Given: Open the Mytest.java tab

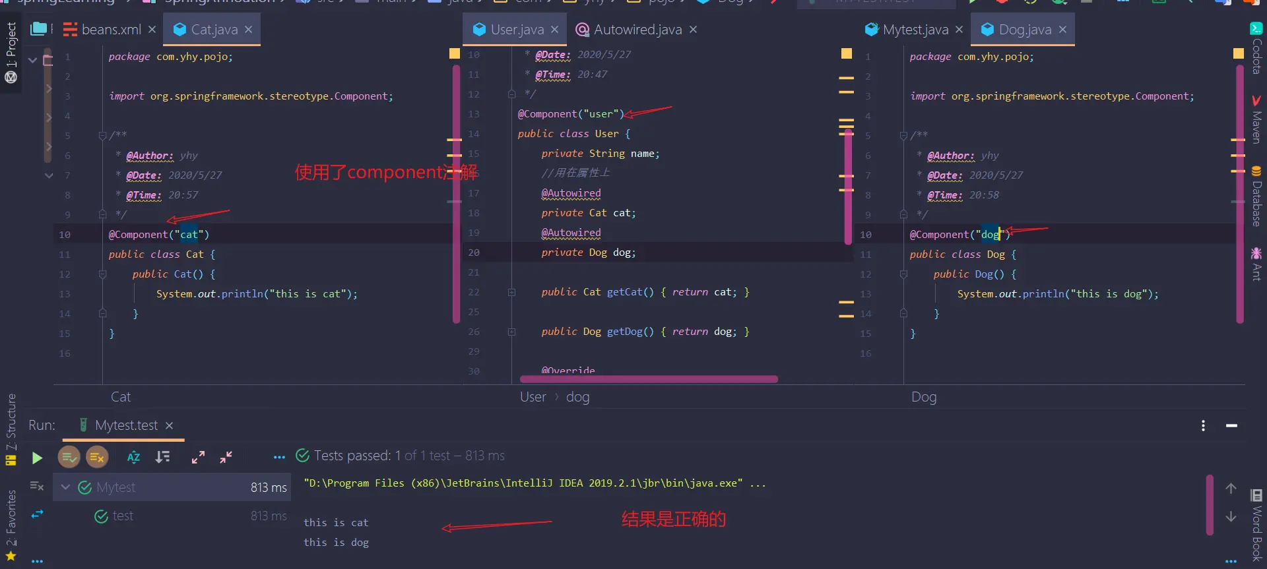Looking at the screenshot, I should 907,30.
